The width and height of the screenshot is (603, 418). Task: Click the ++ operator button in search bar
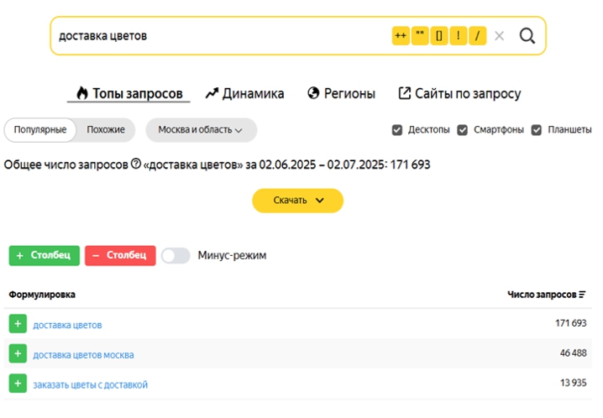click(401, 36)
